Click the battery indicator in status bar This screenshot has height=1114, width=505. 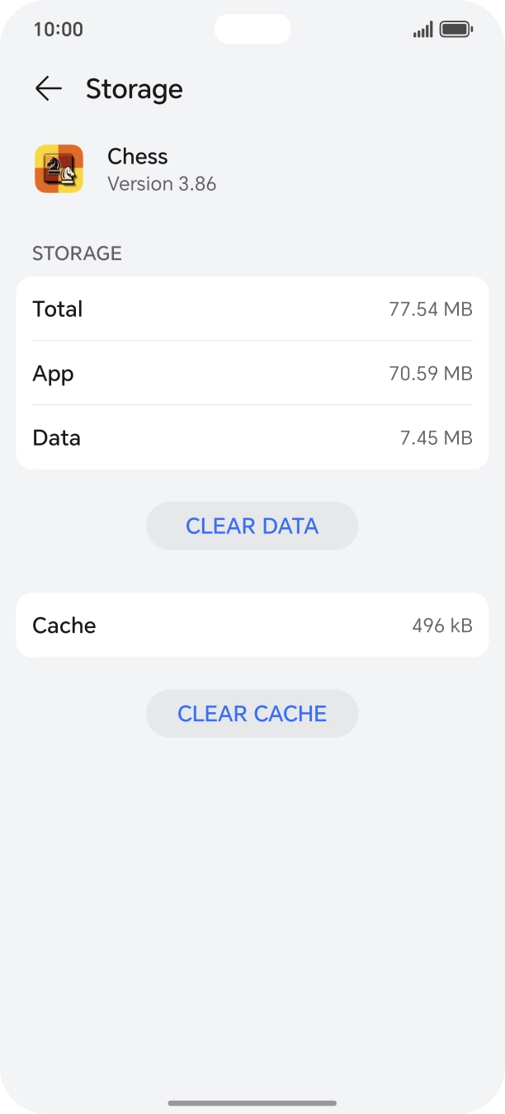(x=453, y=29)
